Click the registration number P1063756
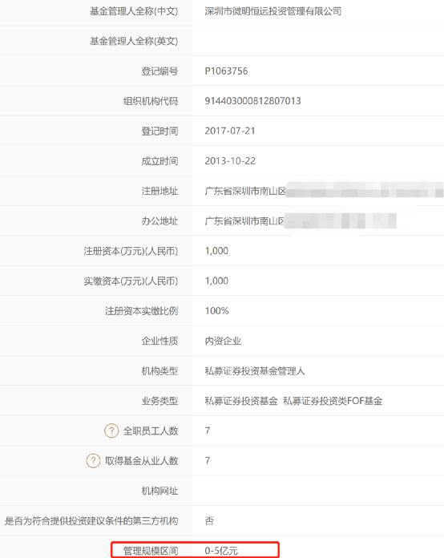This screenshot has height=558, width=444. pyautogui.click(x=226, y=71)
